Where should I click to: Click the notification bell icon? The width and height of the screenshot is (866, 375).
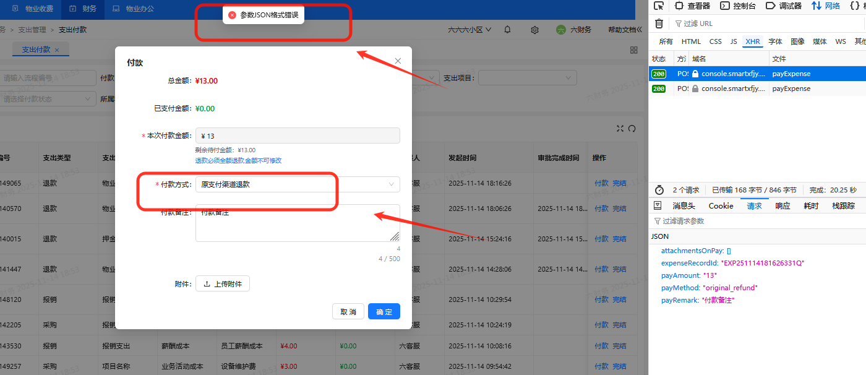[x=507, y=30]
